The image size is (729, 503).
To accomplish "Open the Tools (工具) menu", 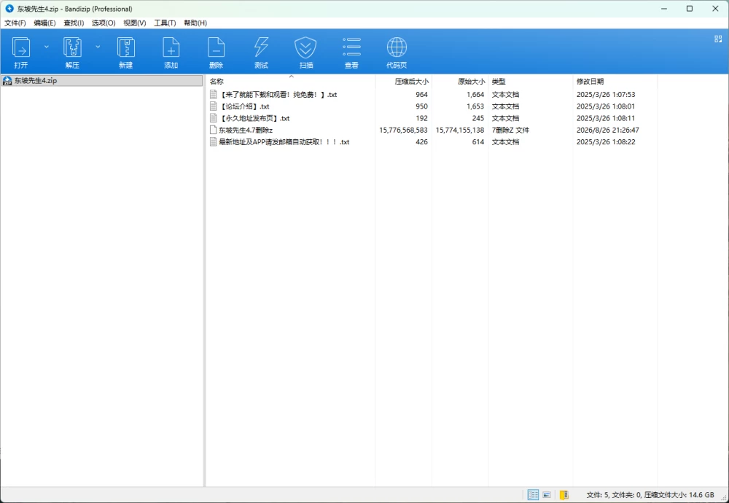I will point(165,23).
